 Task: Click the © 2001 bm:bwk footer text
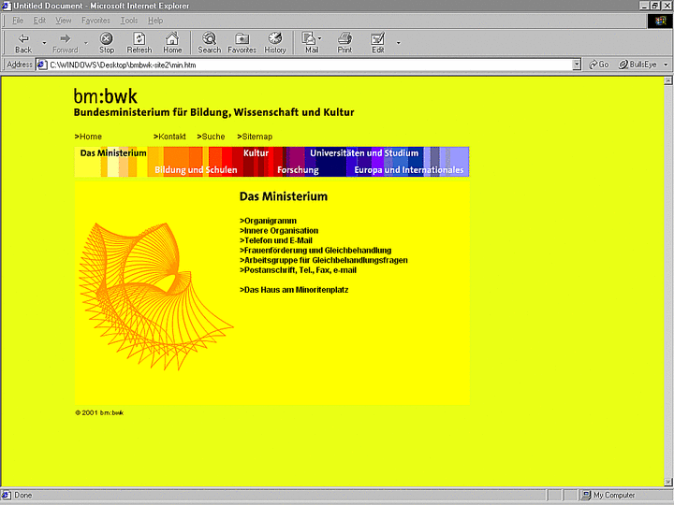coord(99,412)
